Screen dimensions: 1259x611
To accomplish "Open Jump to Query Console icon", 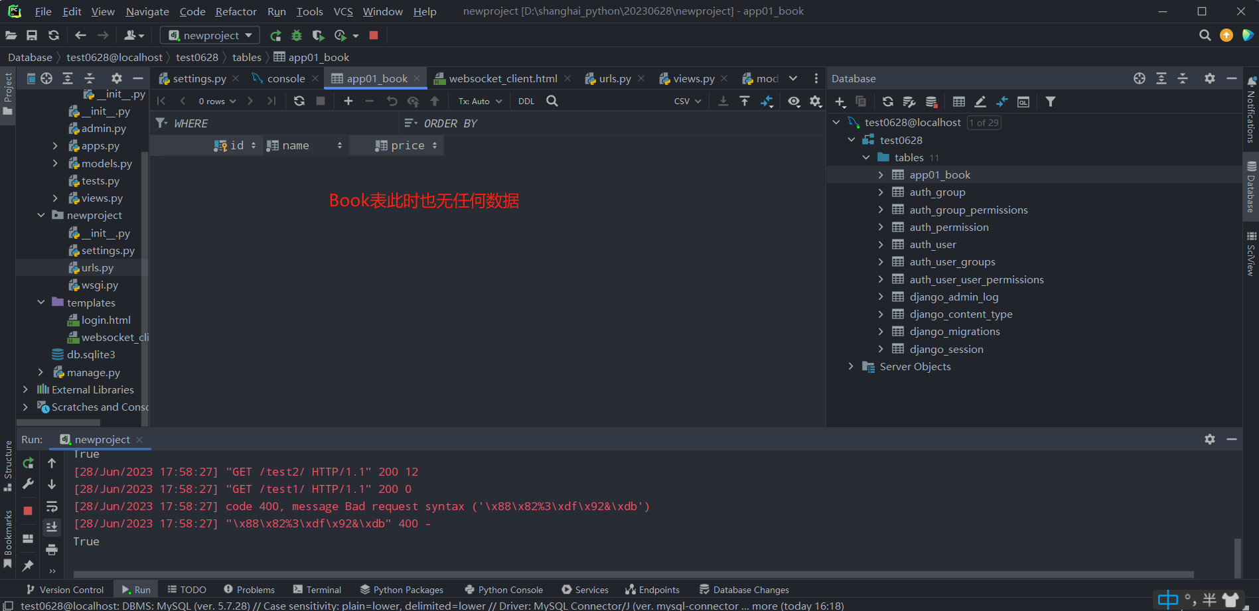I will [x=1023, y=102].
